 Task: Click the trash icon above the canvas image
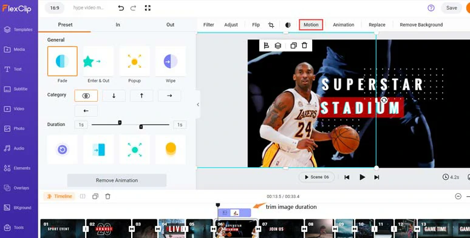[305, 45]
